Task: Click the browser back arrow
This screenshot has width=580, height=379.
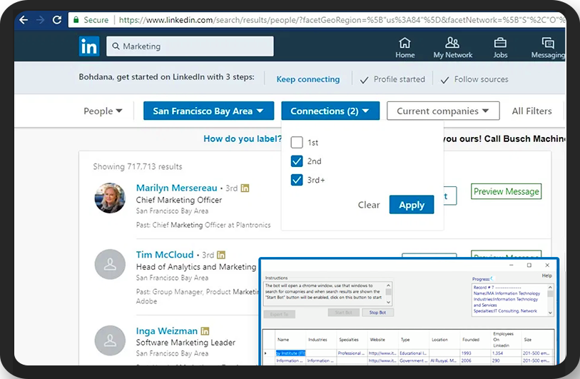Action: (24, 19)
